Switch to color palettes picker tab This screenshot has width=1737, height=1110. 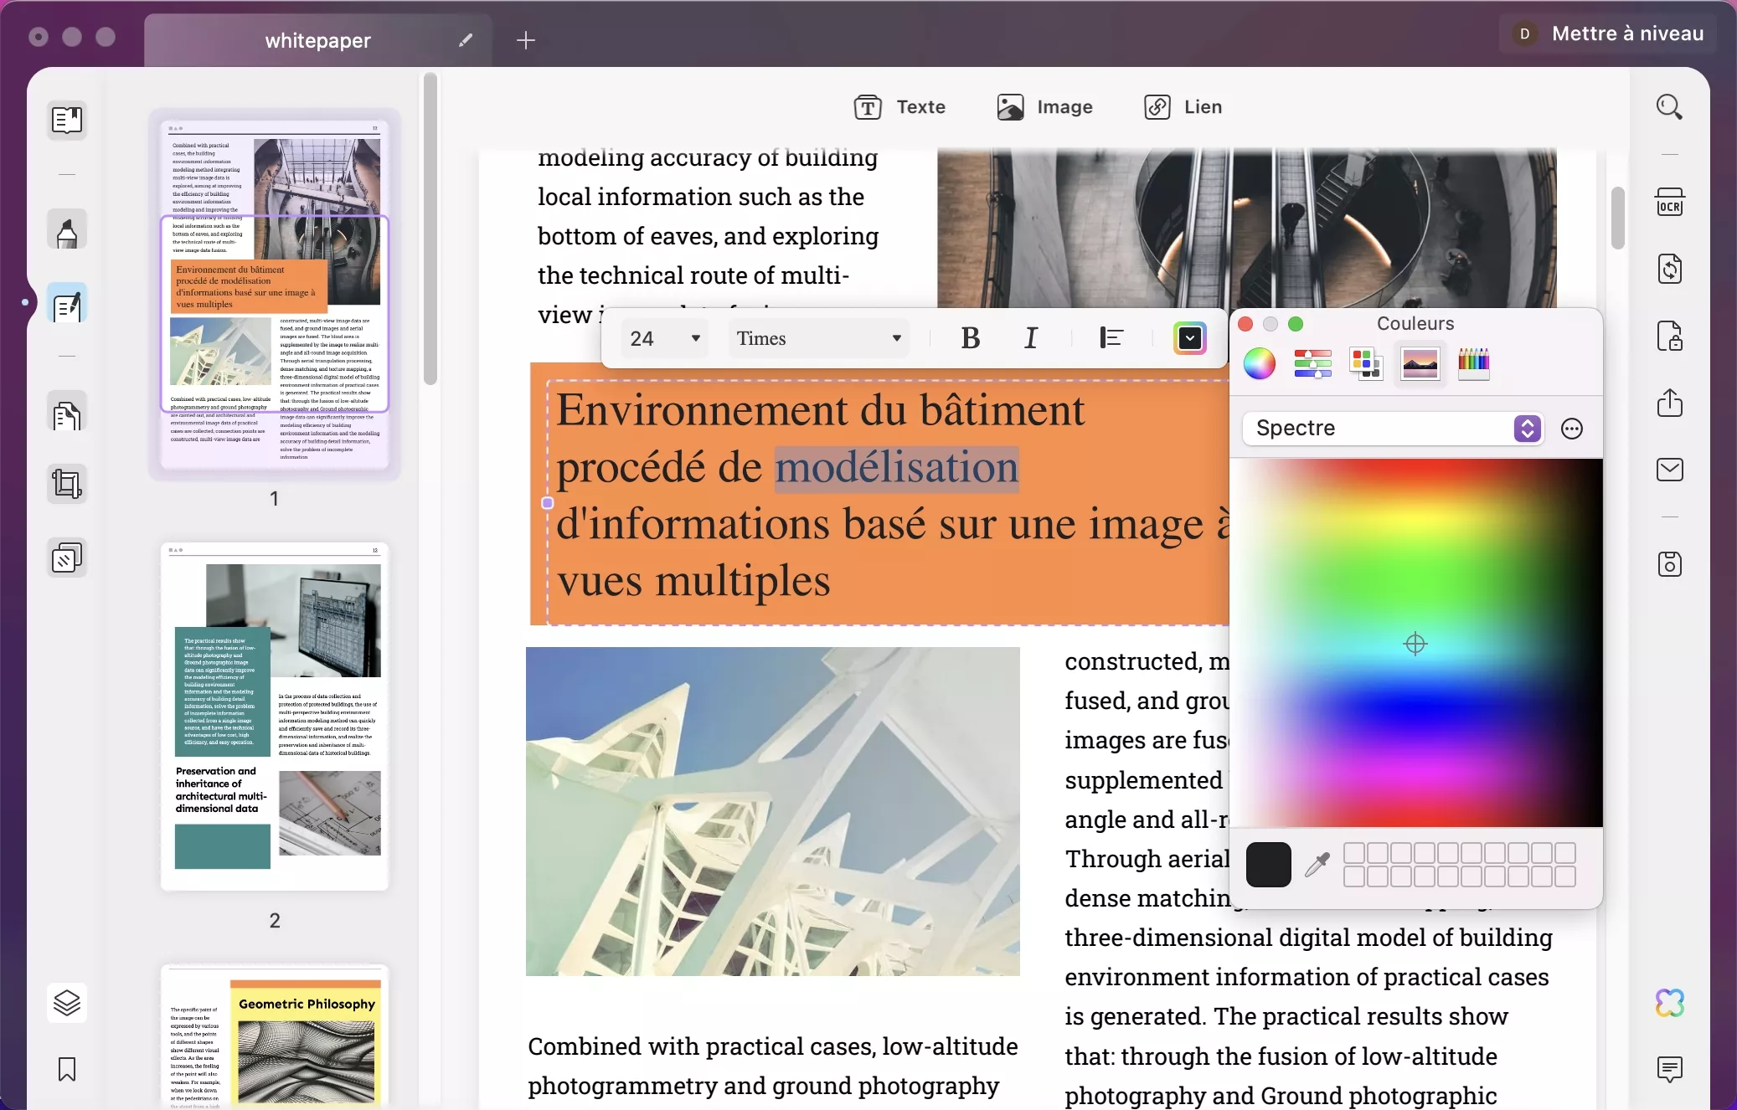click(x=1366, y=364)
